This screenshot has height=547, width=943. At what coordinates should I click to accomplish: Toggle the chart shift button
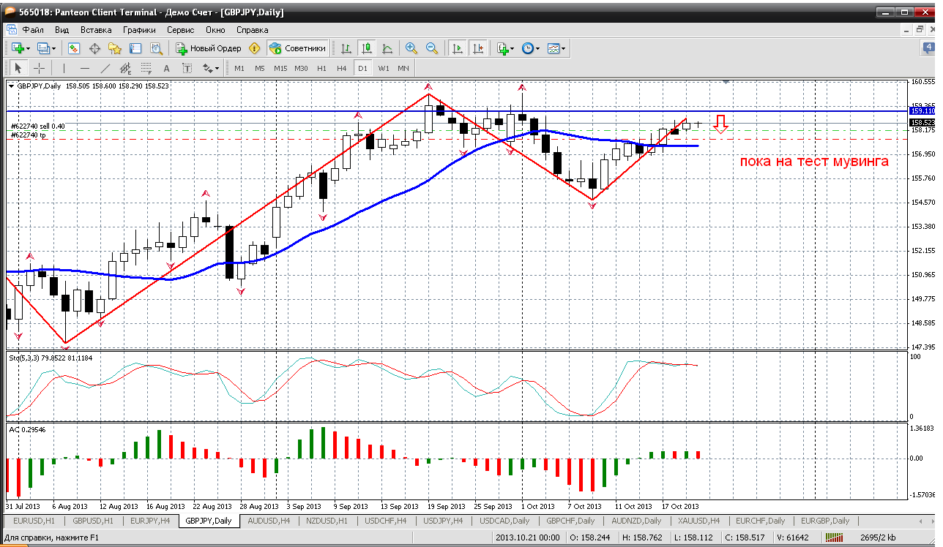[x=478, y=48]
